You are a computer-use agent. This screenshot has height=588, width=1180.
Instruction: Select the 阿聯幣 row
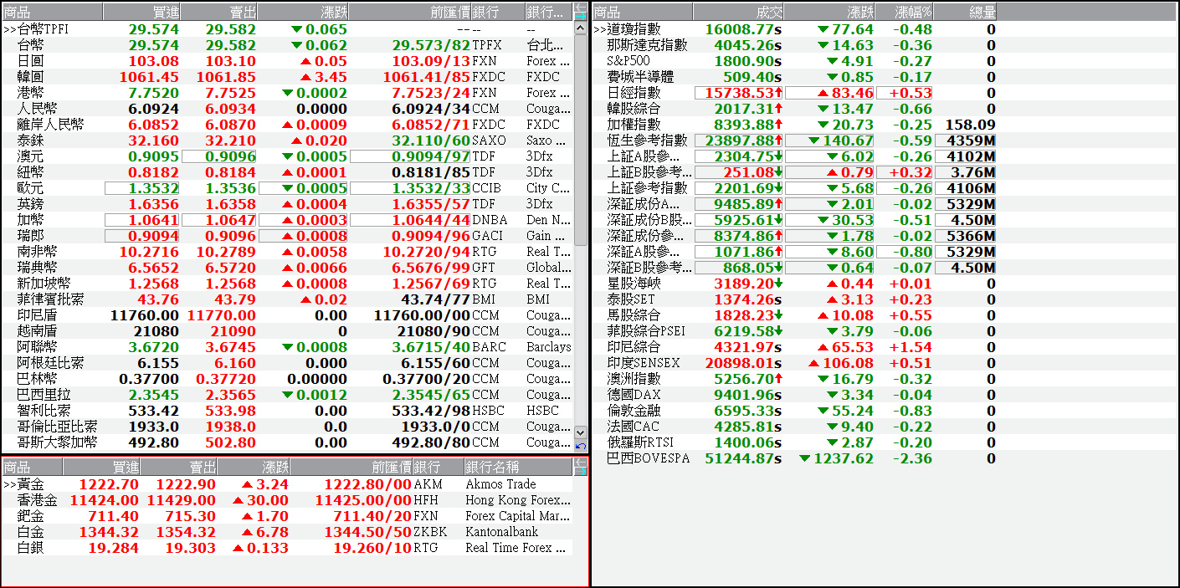point(288,347)
